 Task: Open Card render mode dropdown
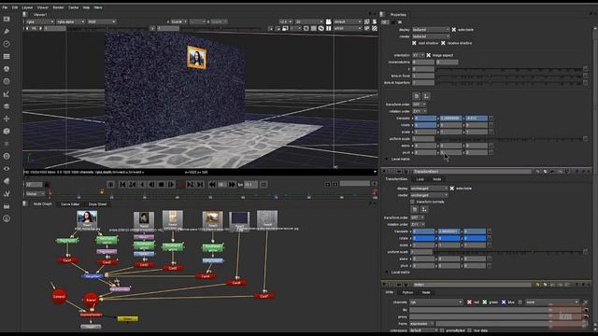(x=431, y=36)
